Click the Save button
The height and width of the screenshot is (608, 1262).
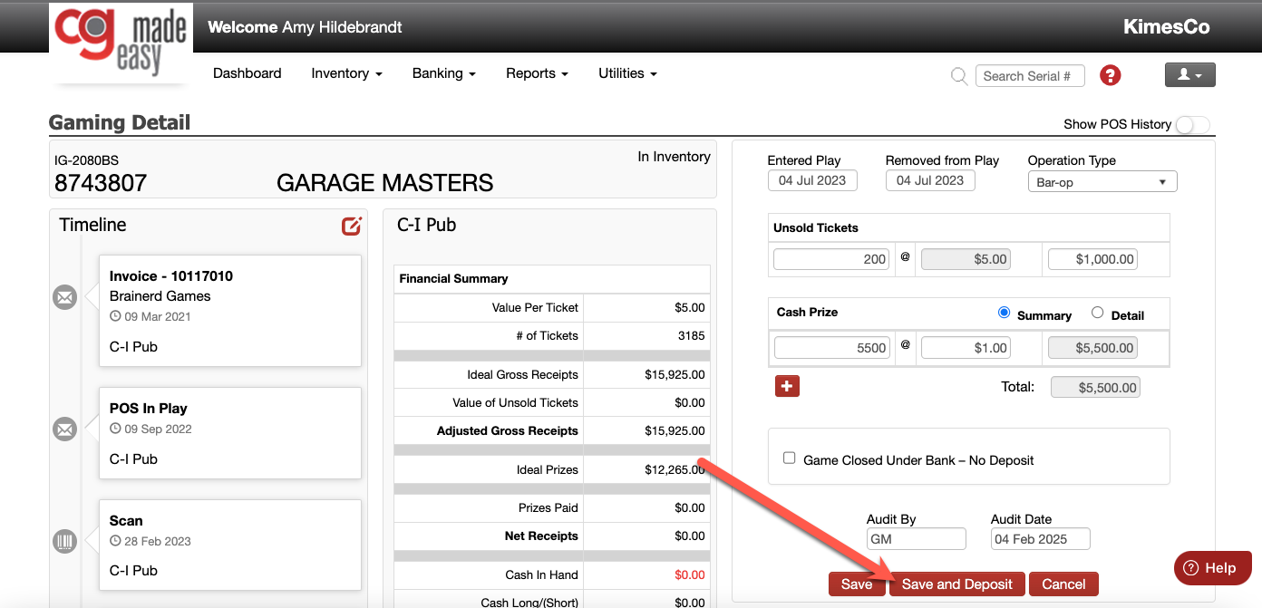point(857,584)
